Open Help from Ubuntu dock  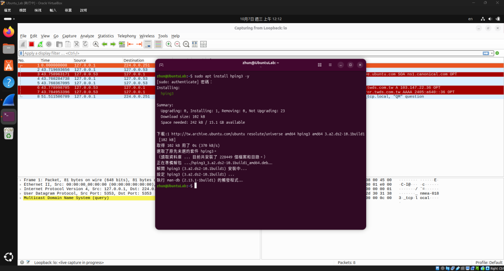coord(9,82)
